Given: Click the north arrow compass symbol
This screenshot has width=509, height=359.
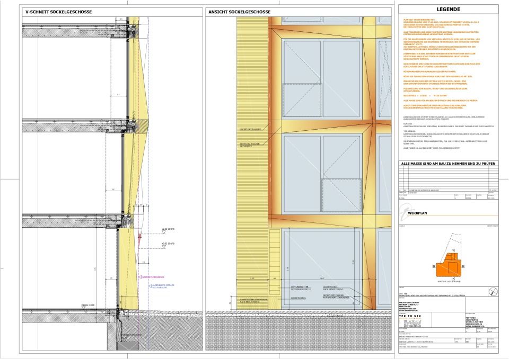Looking at the screenshot, I should click(493, 292).
